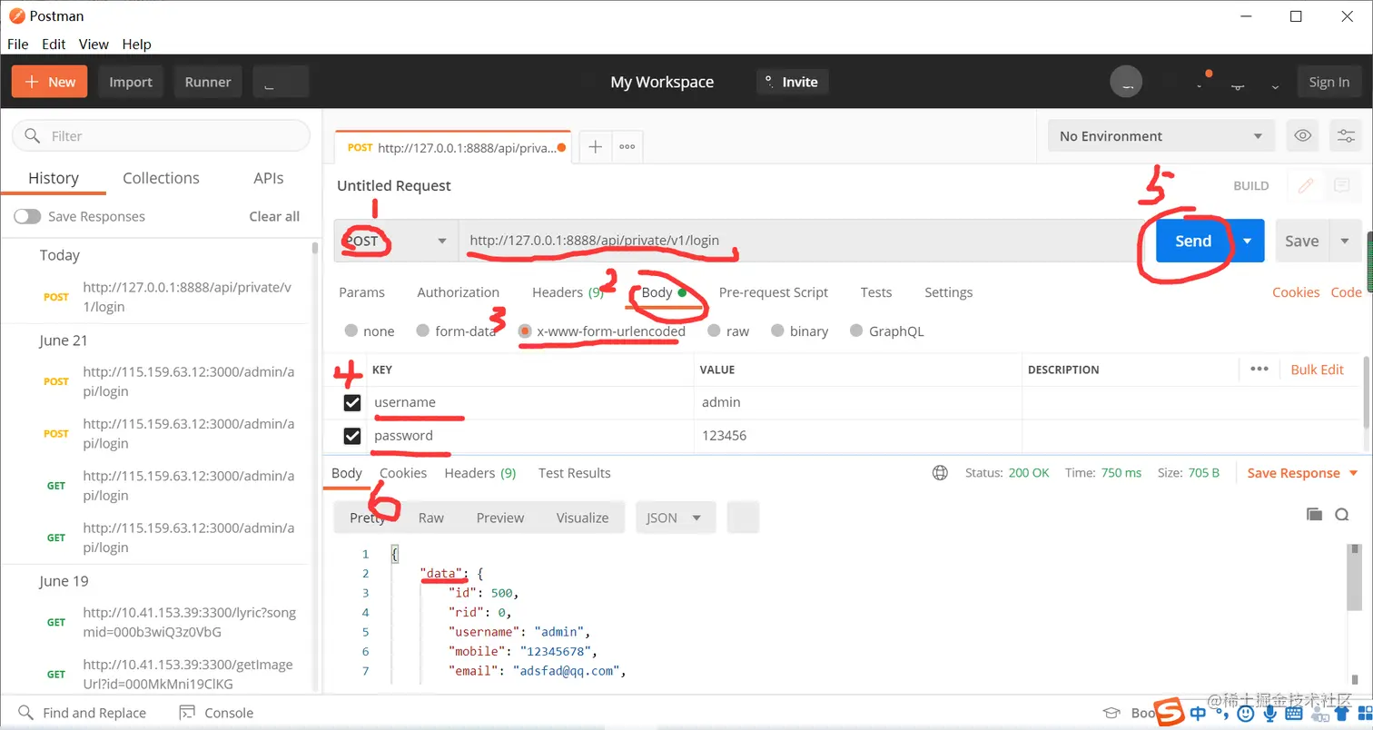Open the Edit menu
Viewport: 1373px width, 730px height.
(54, 44)
